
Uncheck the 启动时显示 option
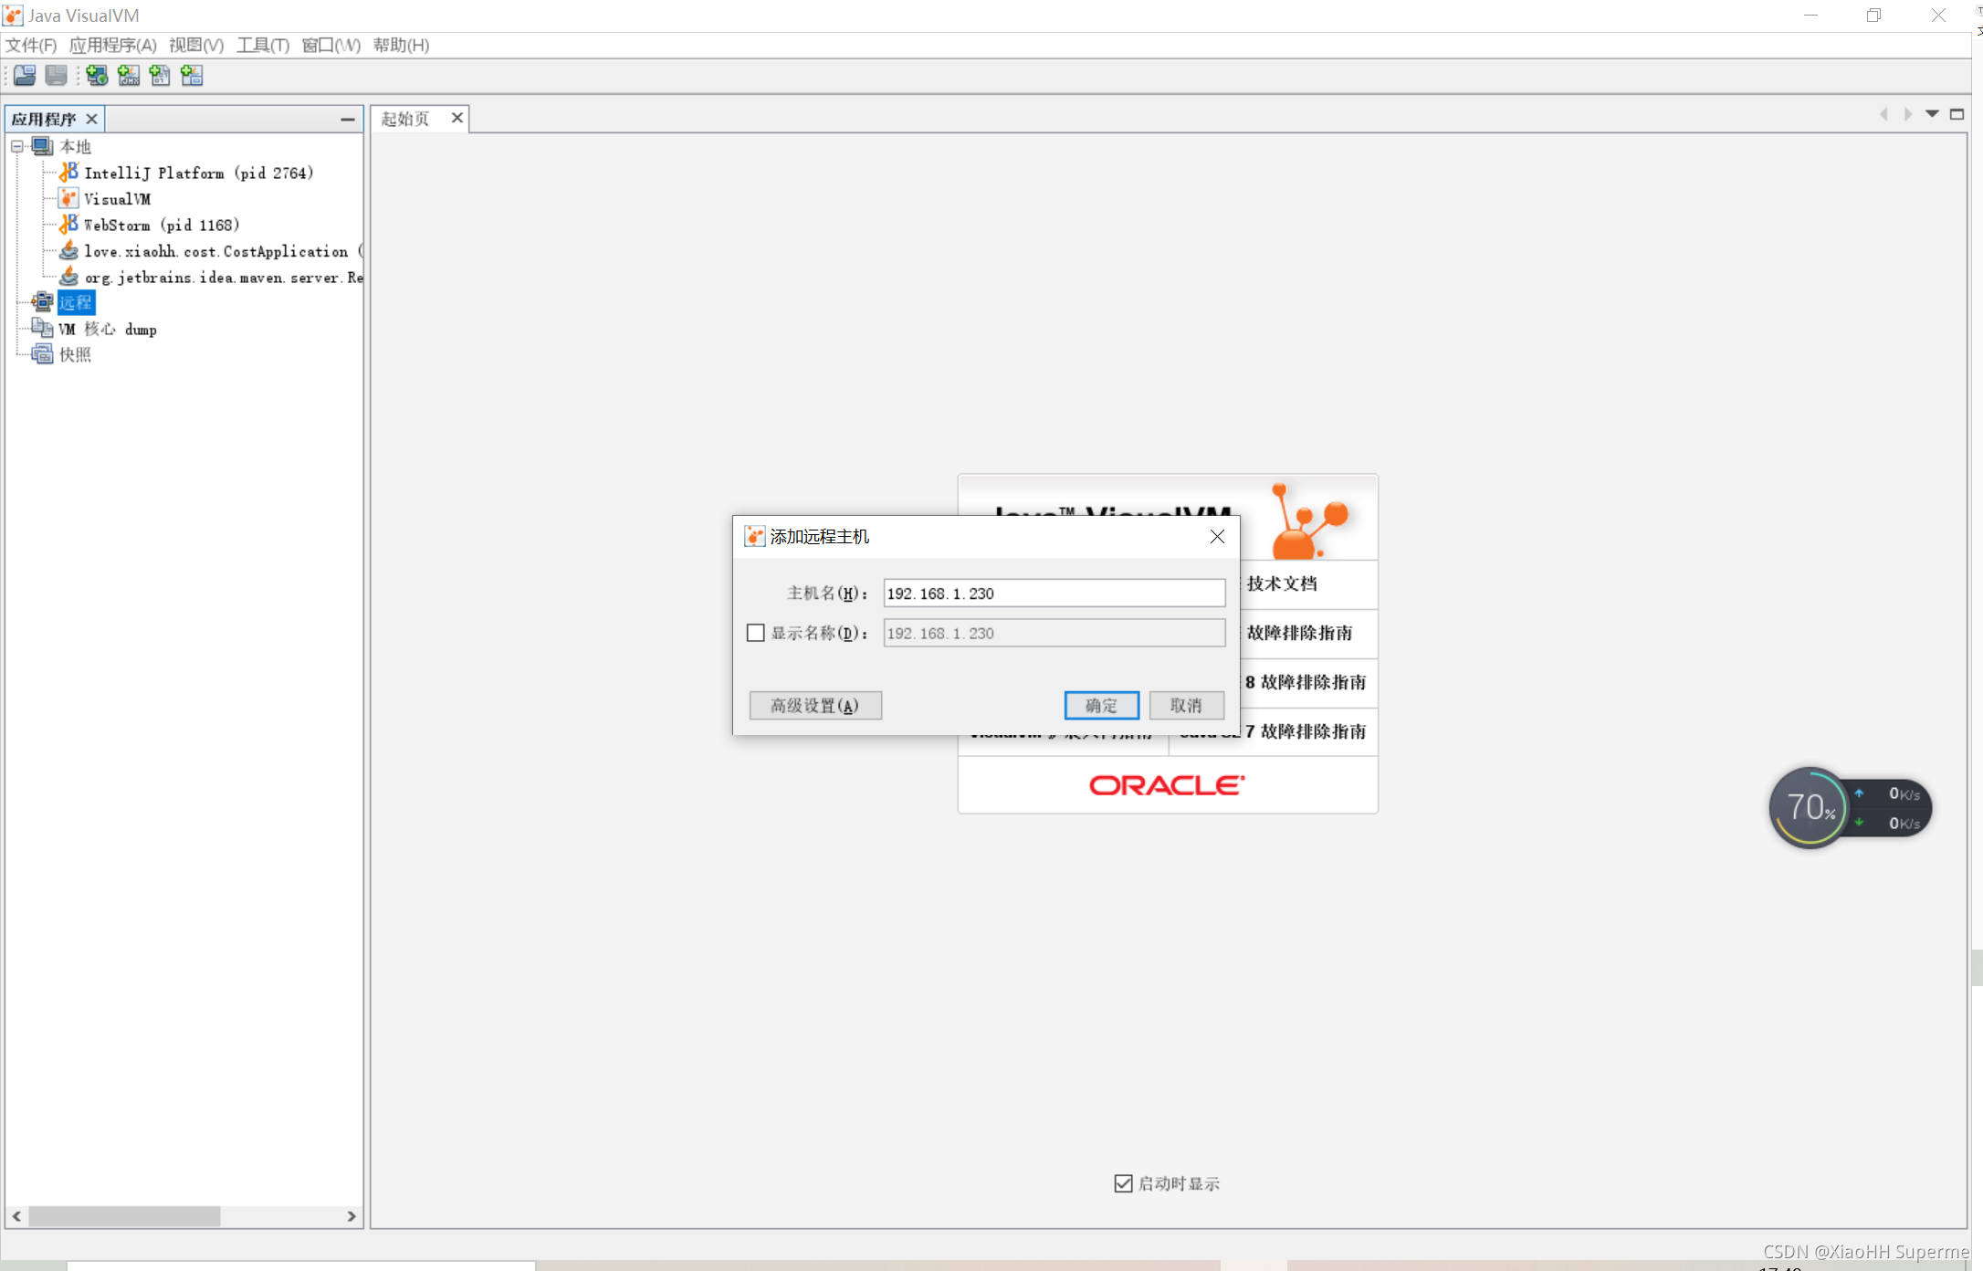[1122, 1183]
